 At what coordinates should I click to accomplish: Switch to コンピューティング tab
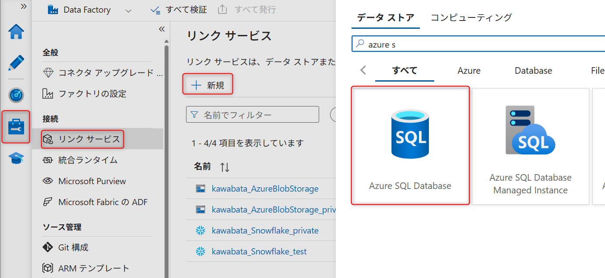pos(471,17)
